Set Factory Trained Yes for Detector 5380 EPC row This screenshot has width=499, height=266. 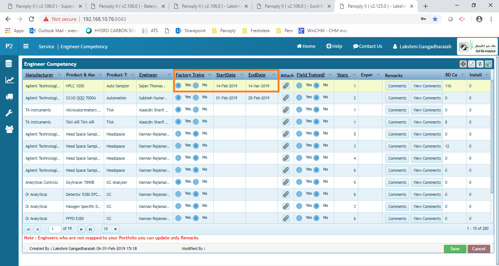[x=178, y=194]
